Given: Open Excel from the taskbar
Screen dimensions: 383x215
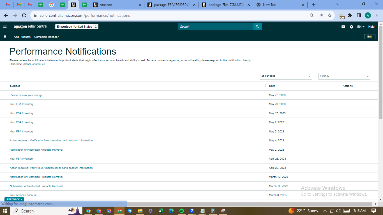Looking at the screenshot, I should [161, 211].
